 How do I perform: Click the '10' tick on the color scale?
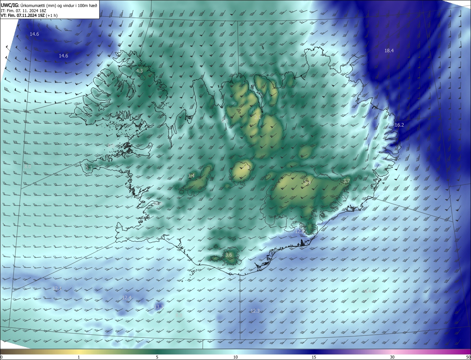coord(235,357)
